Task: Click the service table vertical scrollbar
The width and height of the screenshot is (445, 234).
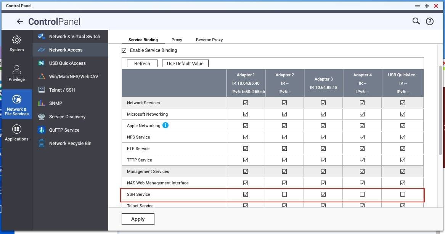Action: (x=440, y=110)
